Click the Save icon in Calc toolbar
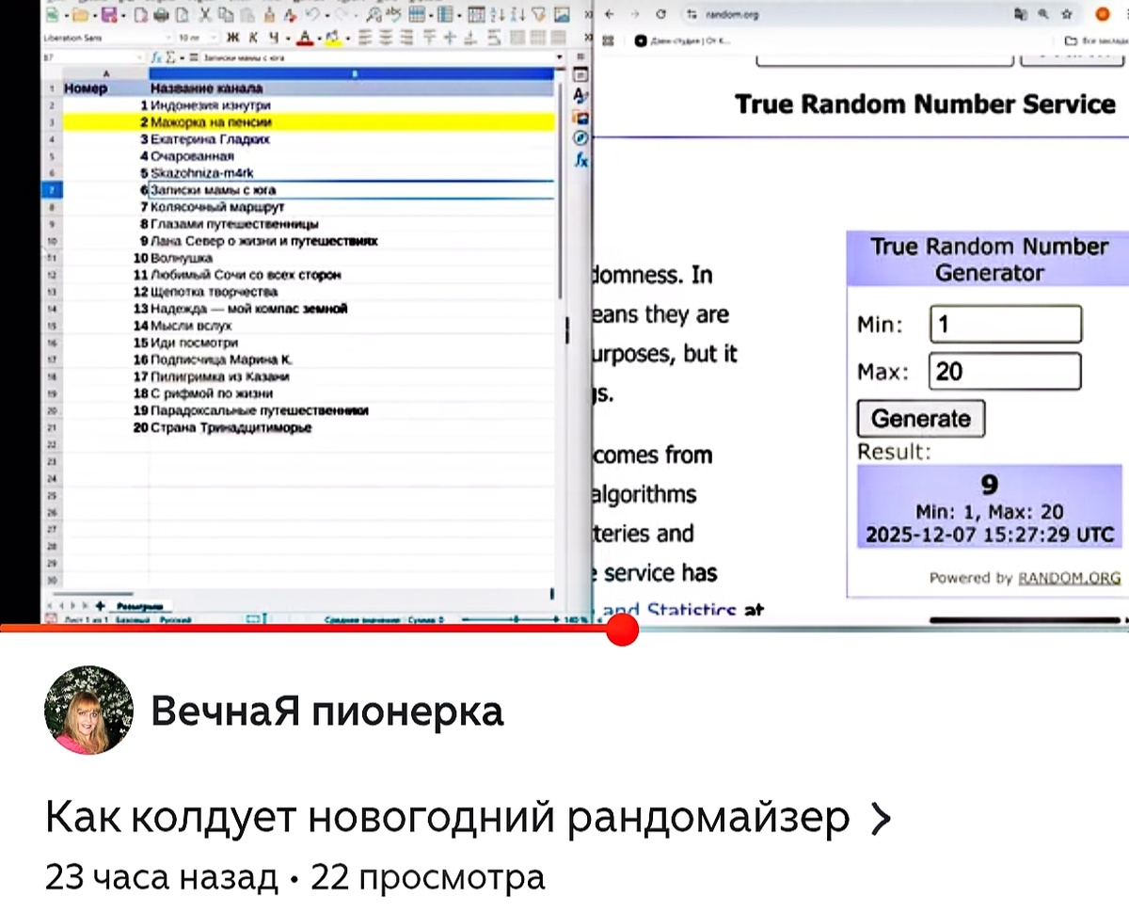Screen dimensions: 1129x912 coord(109,15)
